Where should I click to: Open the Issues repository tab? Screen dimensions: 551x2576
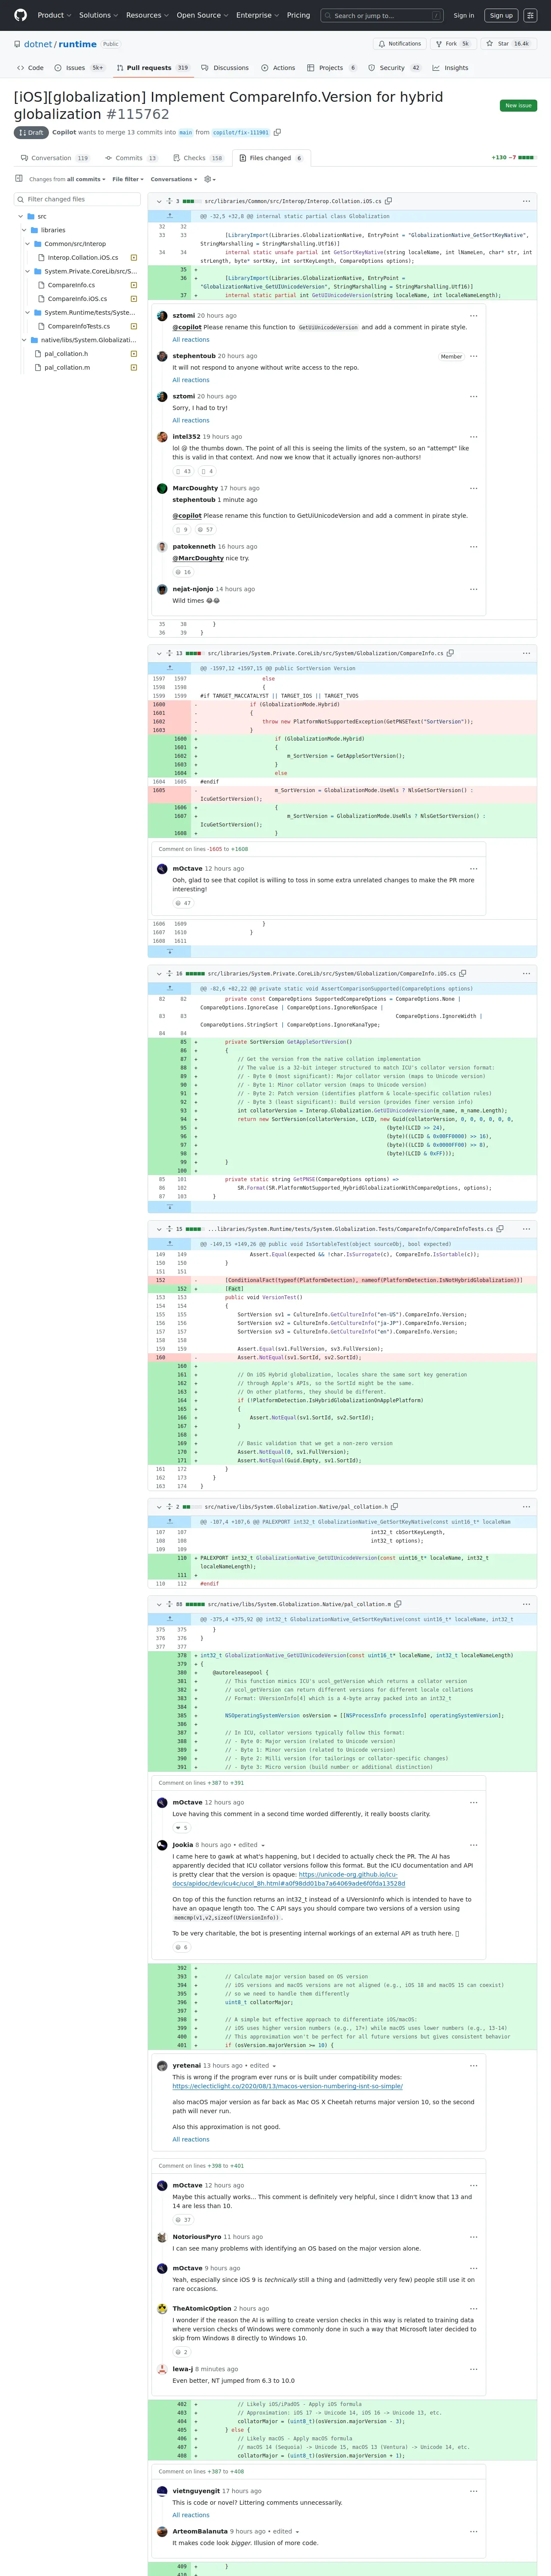click(x=79, y=68)
